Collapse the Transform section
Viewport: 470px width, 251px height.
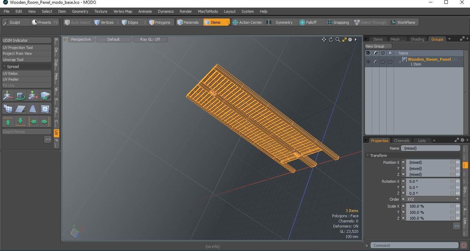pyautogui.click(x=367, y=155)
